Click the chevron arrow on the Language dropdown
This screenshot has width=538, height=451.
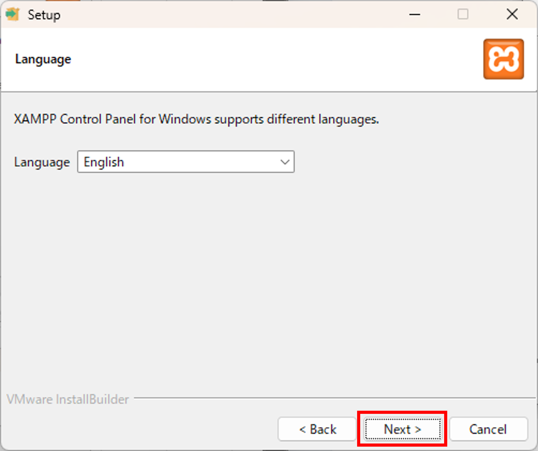pyautogui.click(x=285, y=162)
